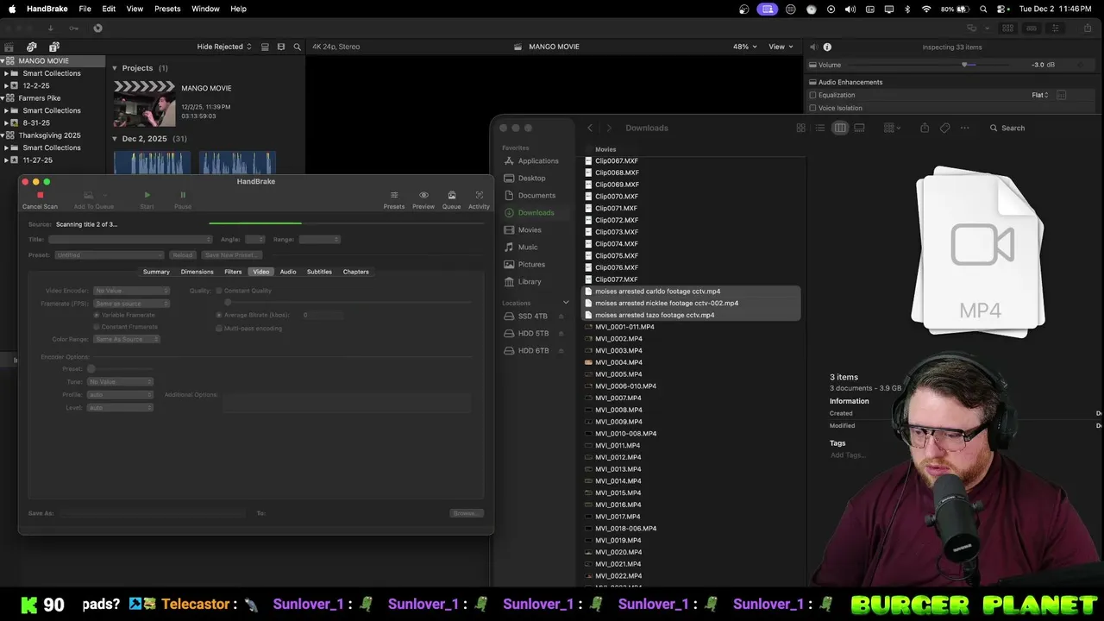Open Presets menu in menu bar
Viewport: 1104px width, 621px height.
point(167,9)
